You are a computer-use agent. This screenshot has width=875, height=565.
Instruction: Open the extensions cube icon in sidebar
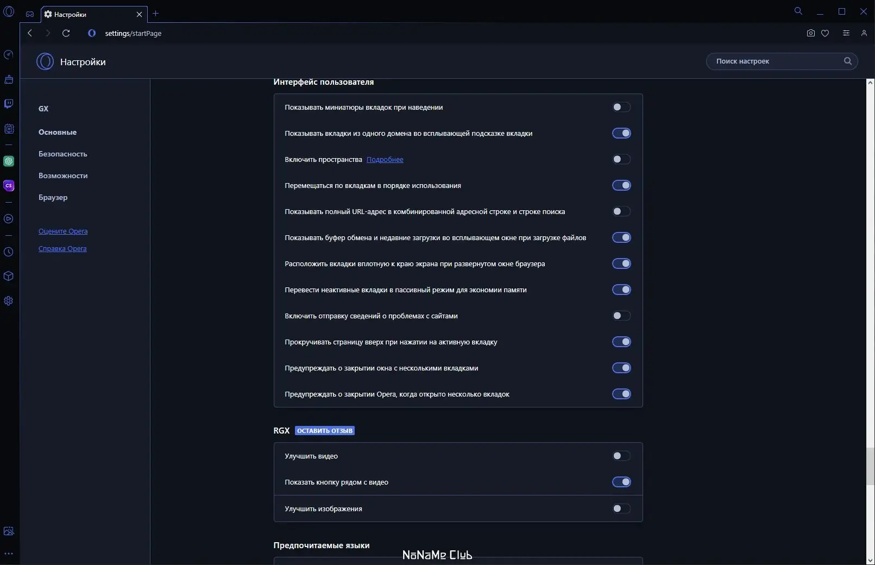(x=9, y=276)
